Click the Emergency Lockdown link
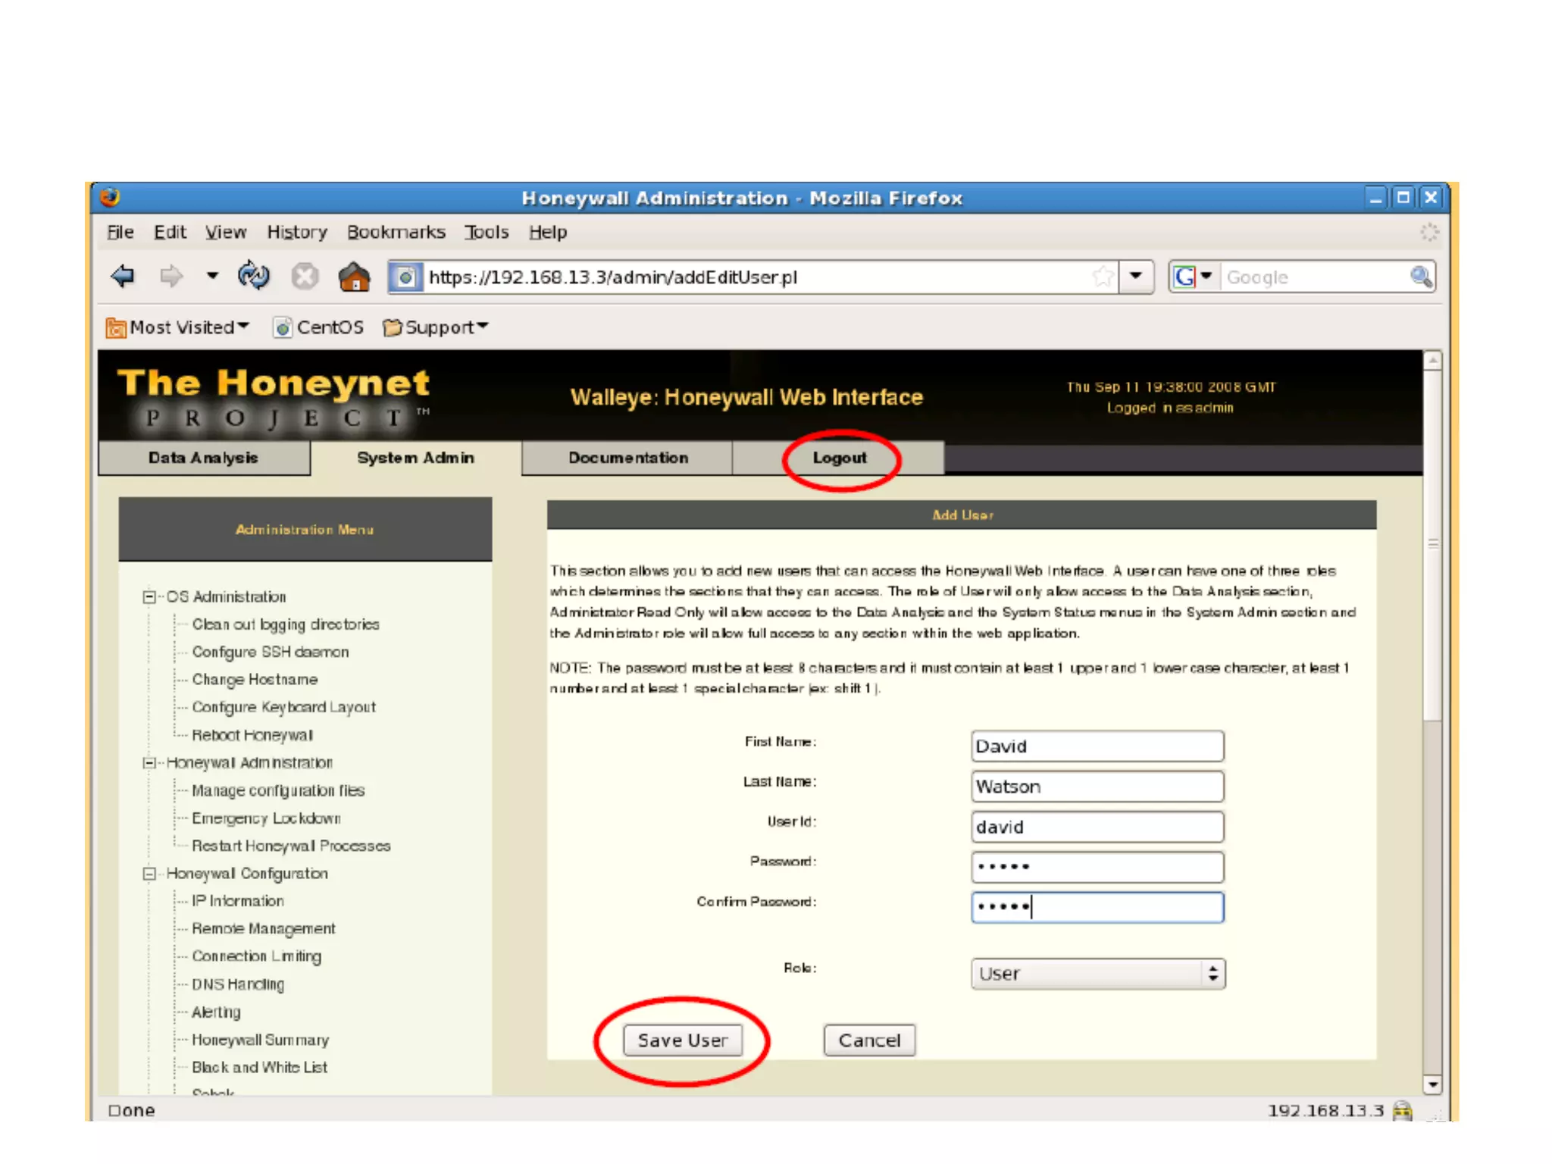1552x1164 pixels. point(266,818)
